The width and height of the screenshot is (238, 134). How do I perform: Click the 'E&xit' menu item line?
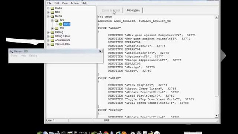point(130,71)
